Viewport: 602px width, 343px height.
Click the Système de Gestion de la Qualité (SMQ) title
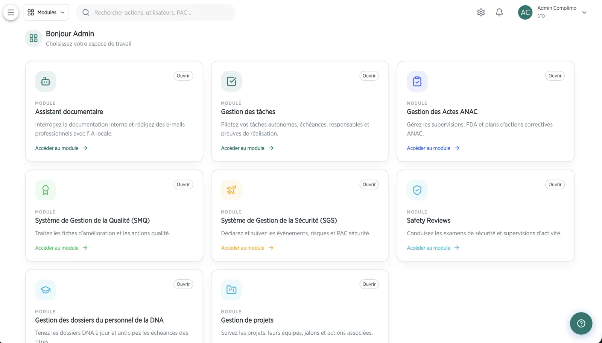coord(93,221)
